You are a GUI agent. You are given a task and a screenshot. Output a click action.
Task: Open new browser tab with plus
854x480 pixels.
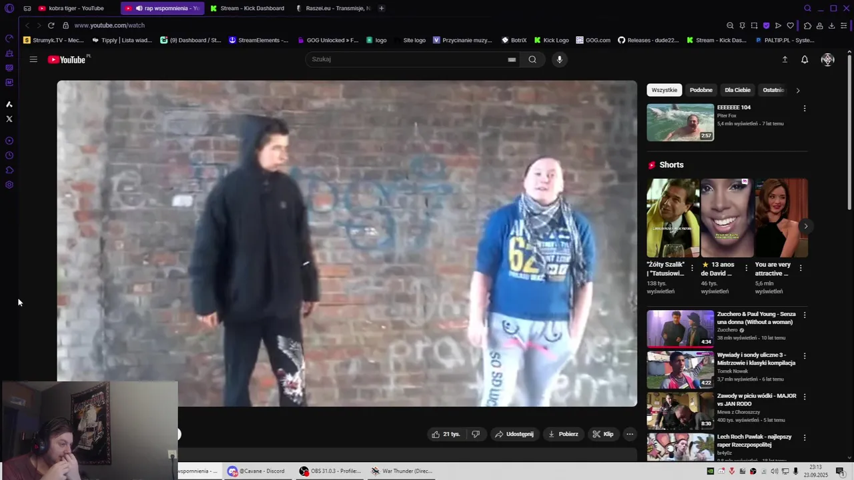(x=382, y=8)
